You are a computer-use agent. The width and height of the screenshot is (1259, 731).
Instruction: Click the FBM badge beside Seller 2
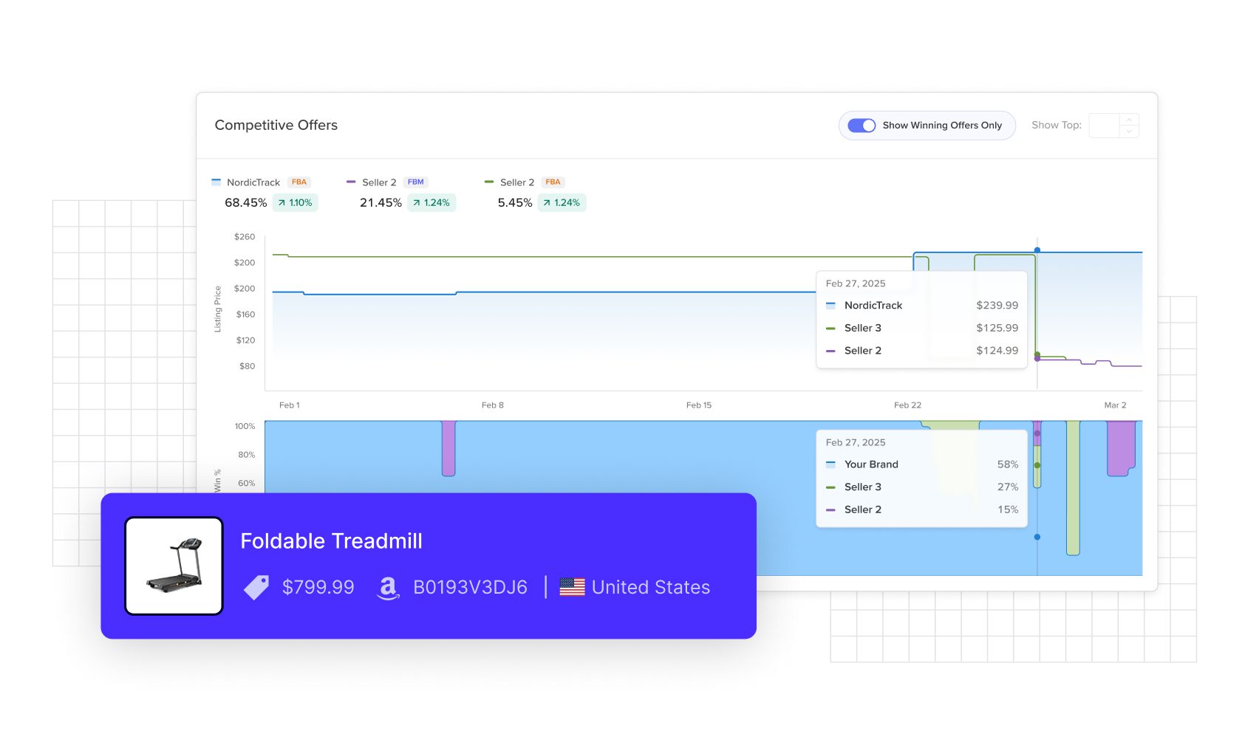[x=416, y=182]
